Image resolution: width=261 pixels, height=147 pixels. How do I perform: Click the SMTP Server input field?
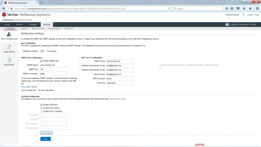pyautogui.click(x=120, y=61)
